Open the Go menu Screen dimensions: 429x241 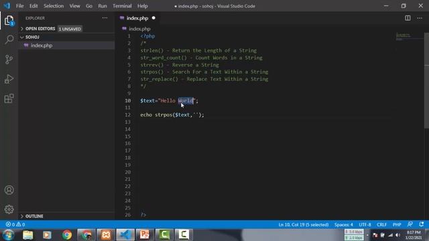[x=89, y=6]
